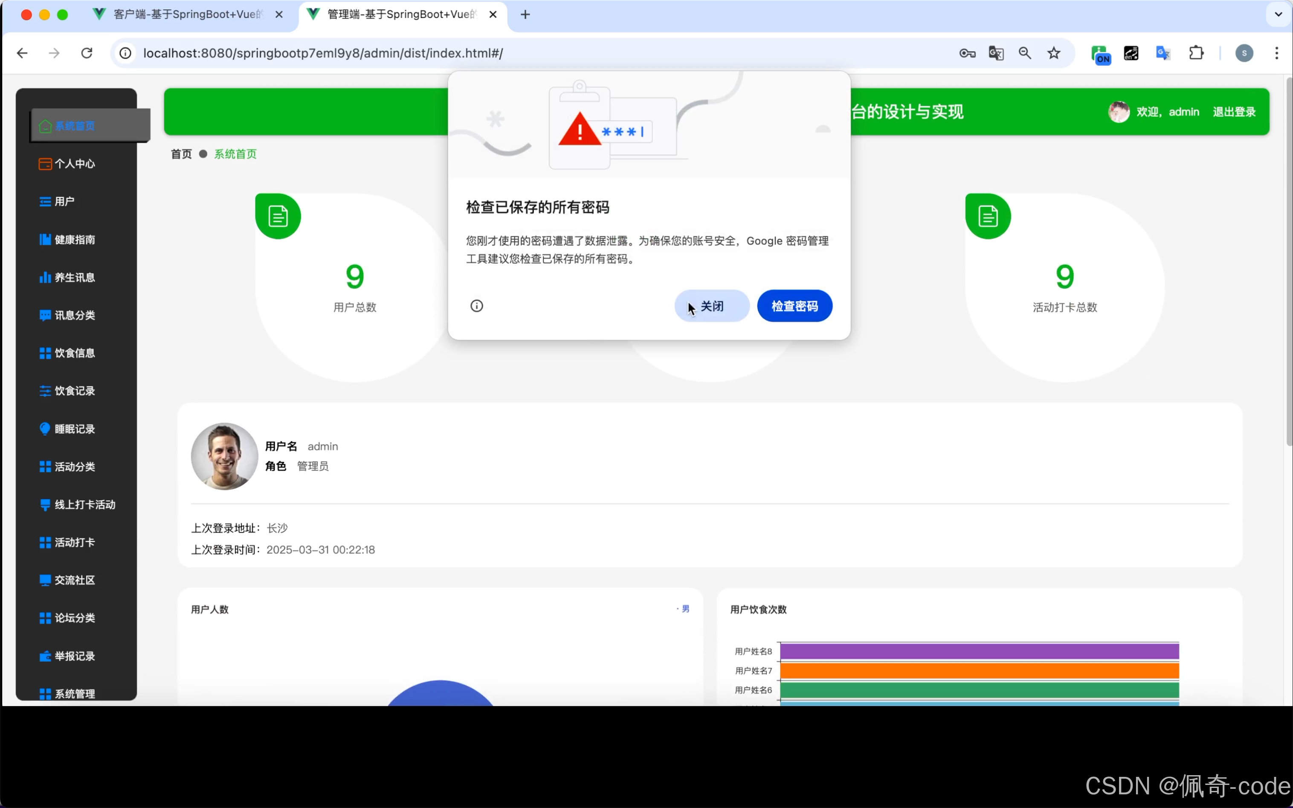This screenshot has width=1293, height=808.
Task: Select 睡眠记录 from the sidebar
Action: pos(75,429)
